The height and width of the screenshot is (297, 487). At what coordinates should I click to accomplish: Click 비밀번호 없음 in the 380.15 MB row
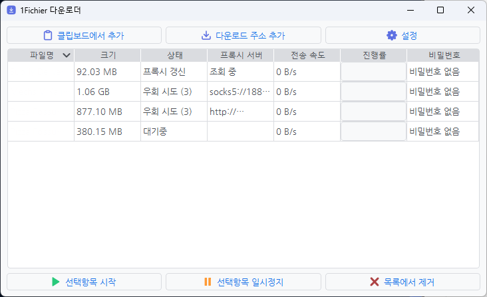[x=443, y=132]
